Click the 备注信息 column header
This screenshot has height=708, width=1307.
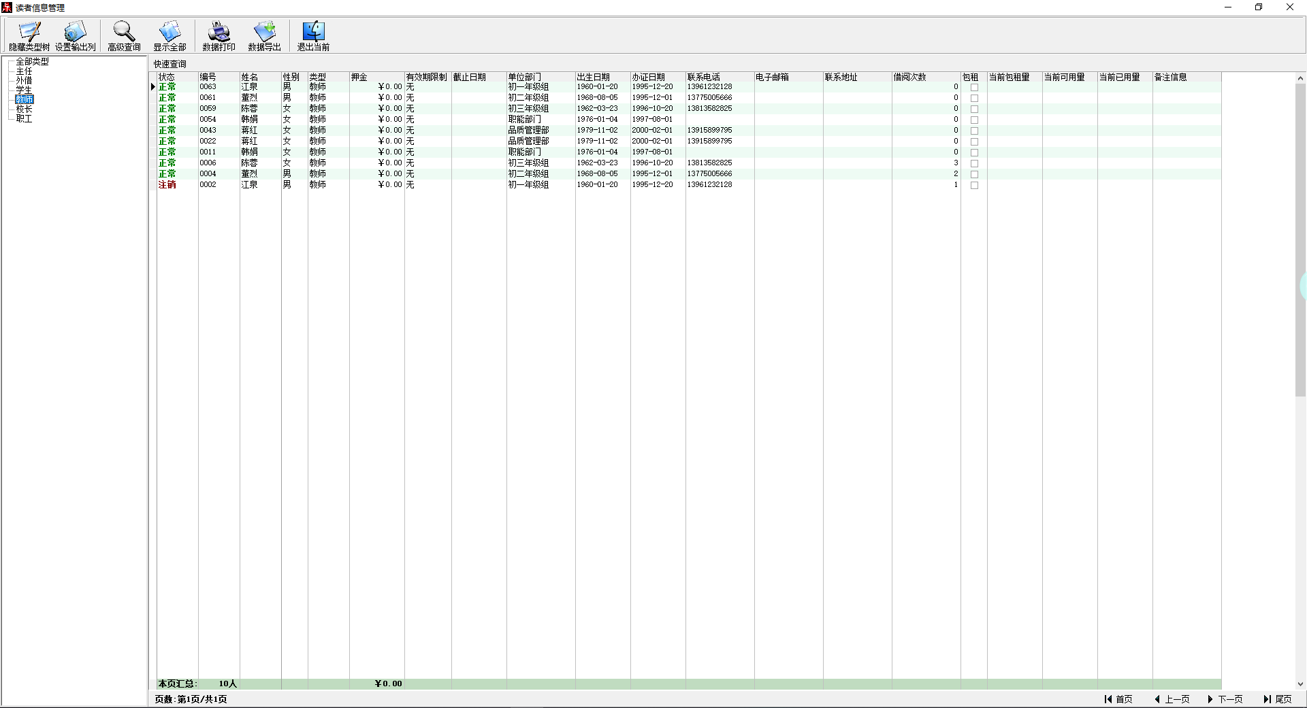(1187, 77)
